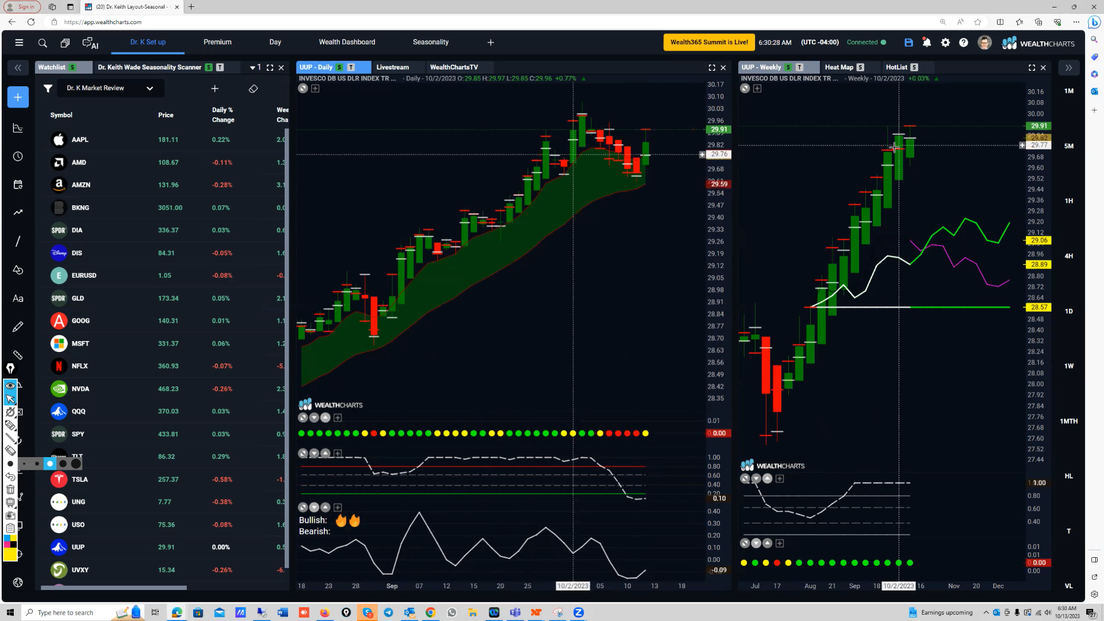Select the pencil drawing tool
1104x621 pixels.
coord(18,327)
